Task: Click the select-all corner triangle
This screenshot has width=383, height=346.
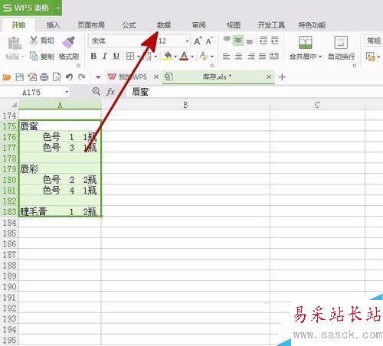Action: [14, 105]
